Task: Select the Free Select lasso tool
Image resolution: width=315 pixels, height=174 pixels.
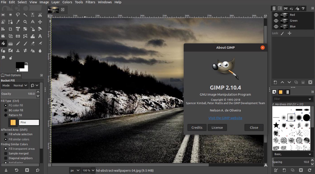Action: [18, 15]
